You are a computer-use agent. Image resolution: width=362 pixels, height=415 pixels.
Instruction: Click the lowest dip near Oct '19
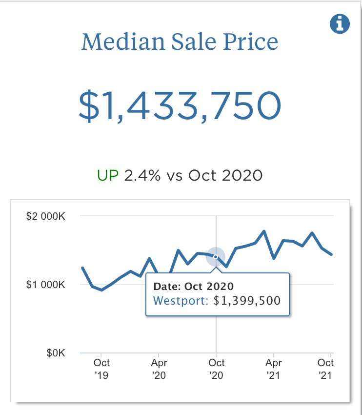coord(101,290)
